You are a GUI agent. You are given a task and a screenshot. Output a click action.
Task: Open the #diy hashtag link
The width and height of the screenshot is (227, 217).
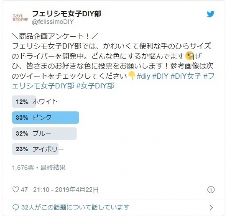(144, 76)
